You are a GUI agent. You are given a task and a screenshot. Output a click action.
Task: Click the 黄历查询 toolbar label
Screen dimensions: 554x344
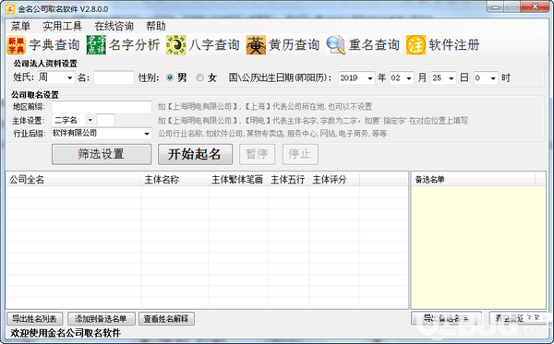(294, 45)
